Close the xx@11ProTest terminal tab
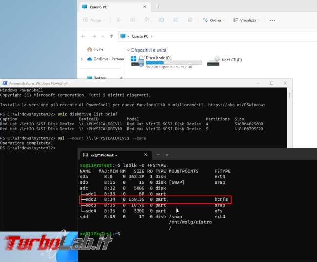This screenshot has height=262, width=317. coord(146,155)
